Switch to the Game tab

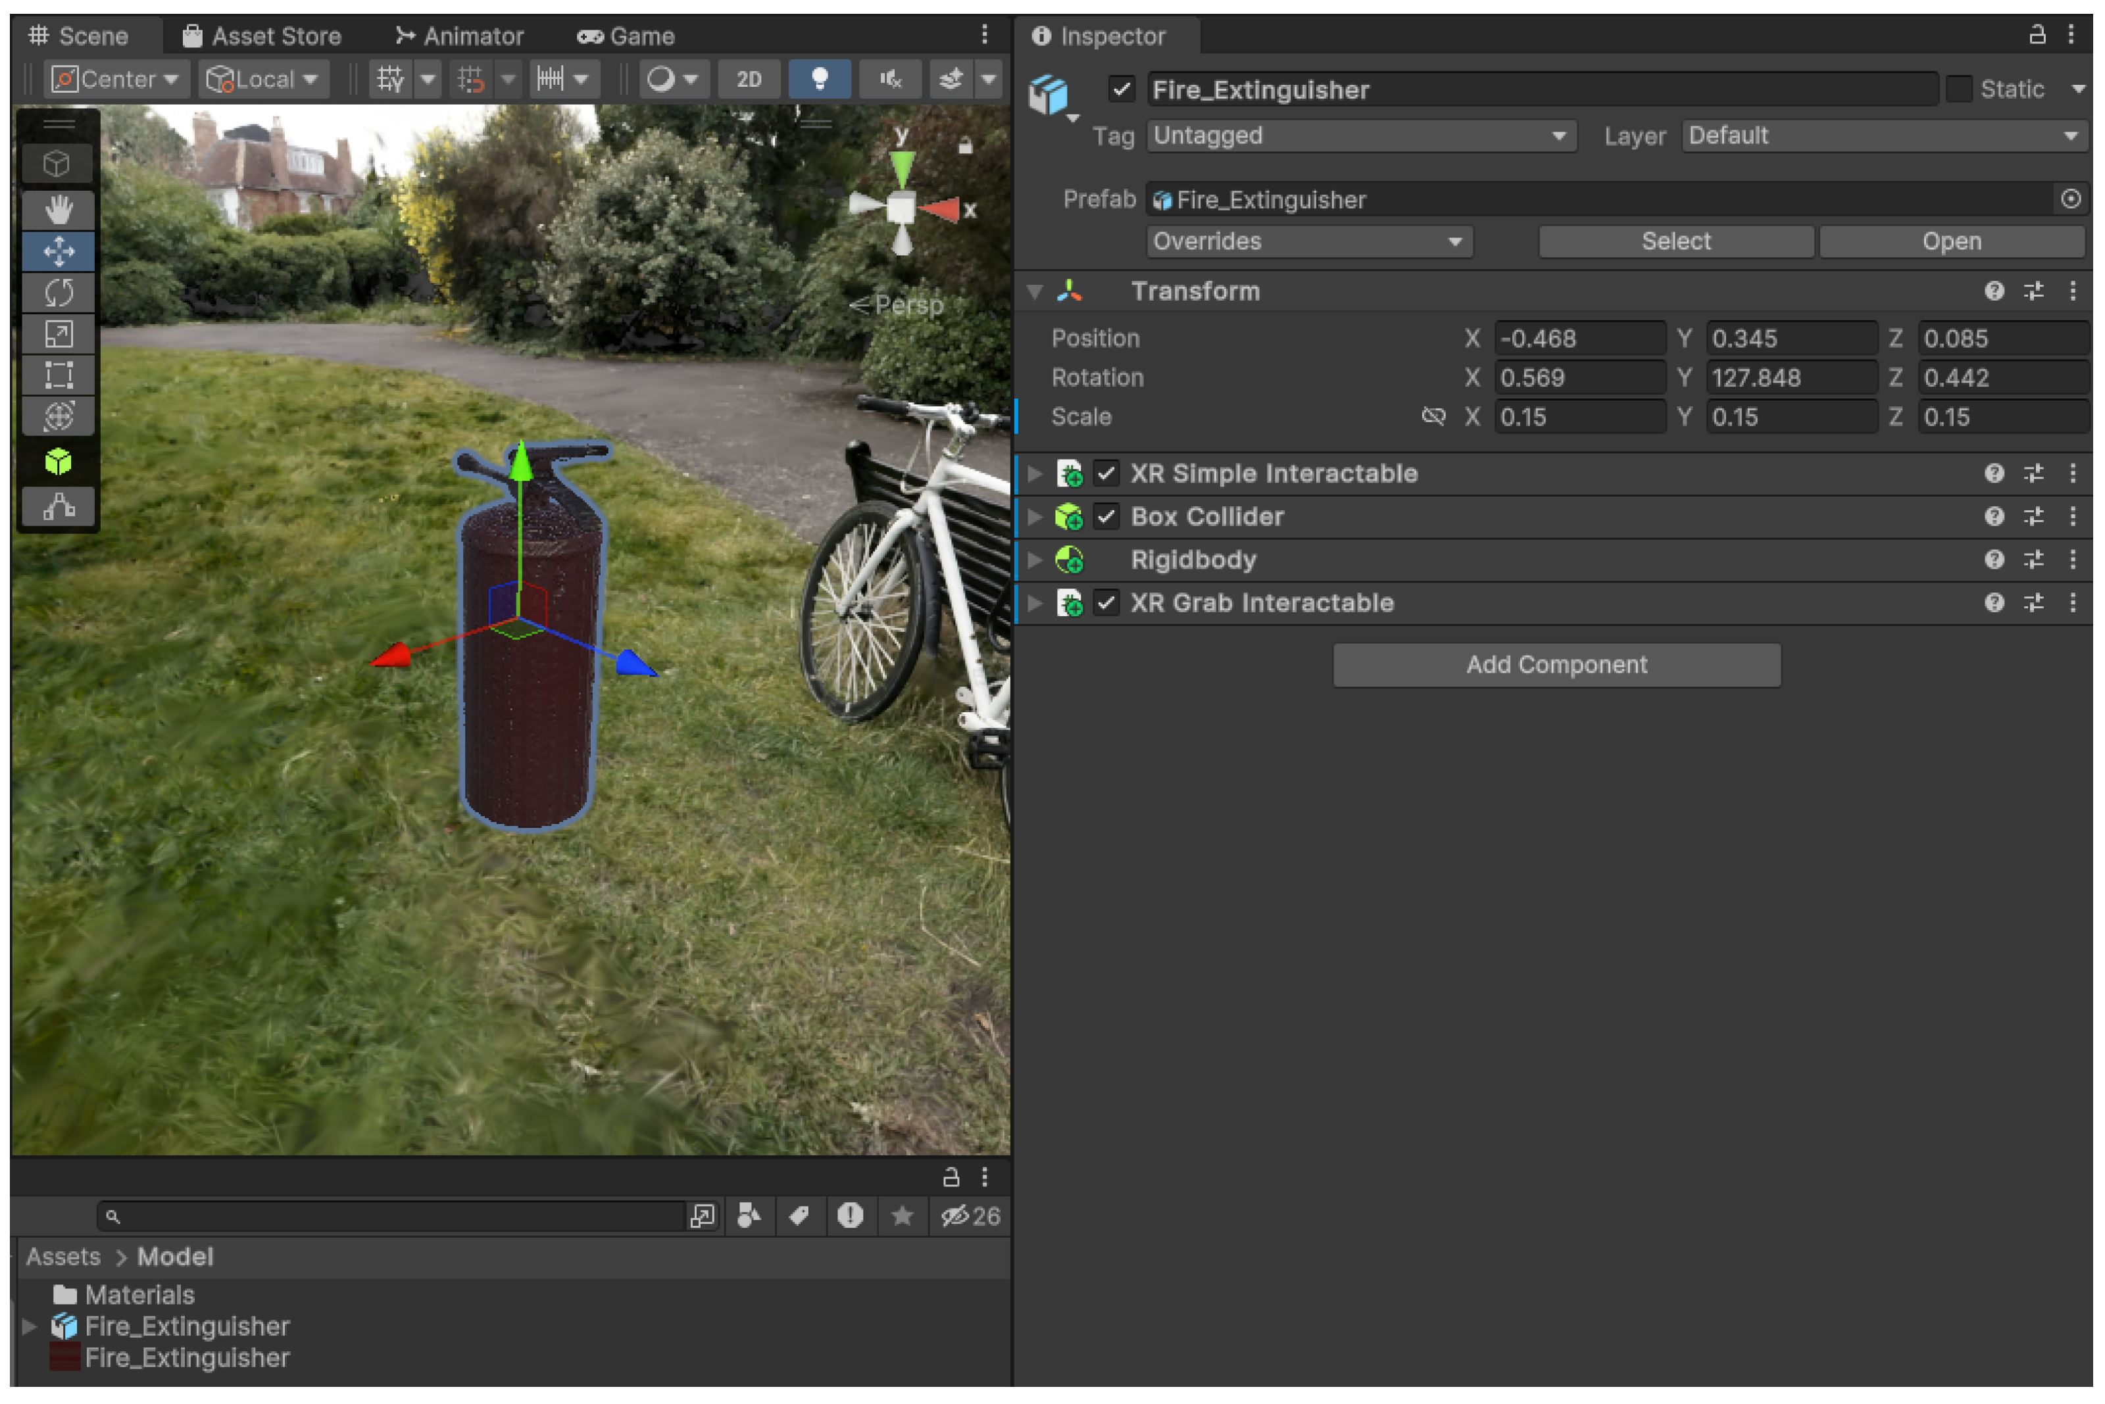[x=625, y=36]
